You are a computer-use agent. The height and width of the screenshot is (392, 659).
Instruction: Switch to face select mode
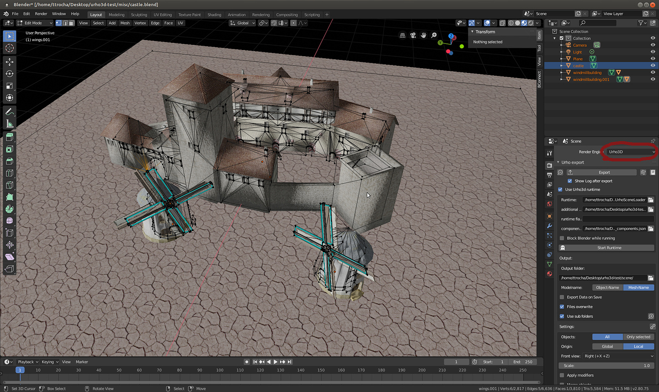pos(71,23)
